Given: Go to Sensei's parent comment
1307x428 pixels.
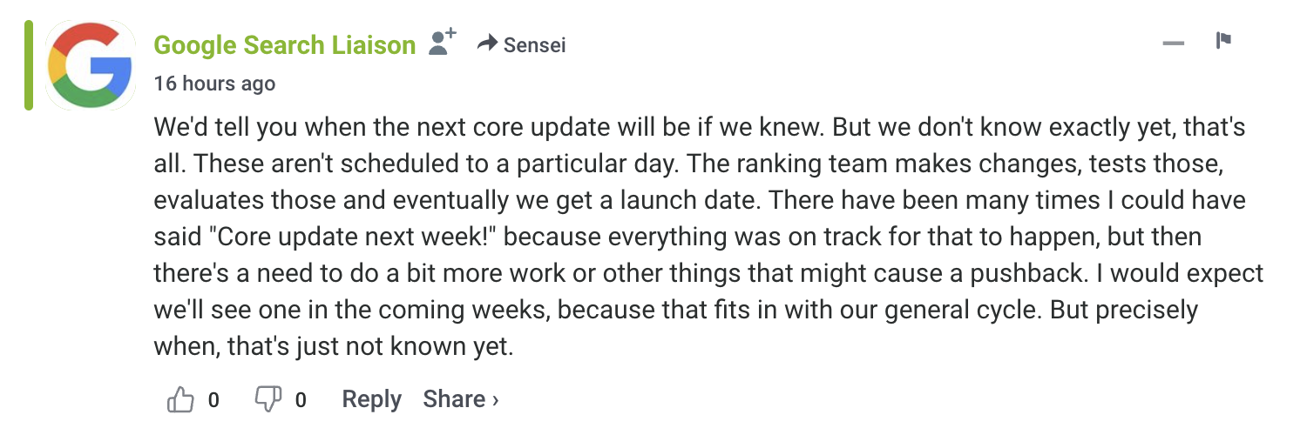Looking at the screenshot, I should (x=534, y=44).
